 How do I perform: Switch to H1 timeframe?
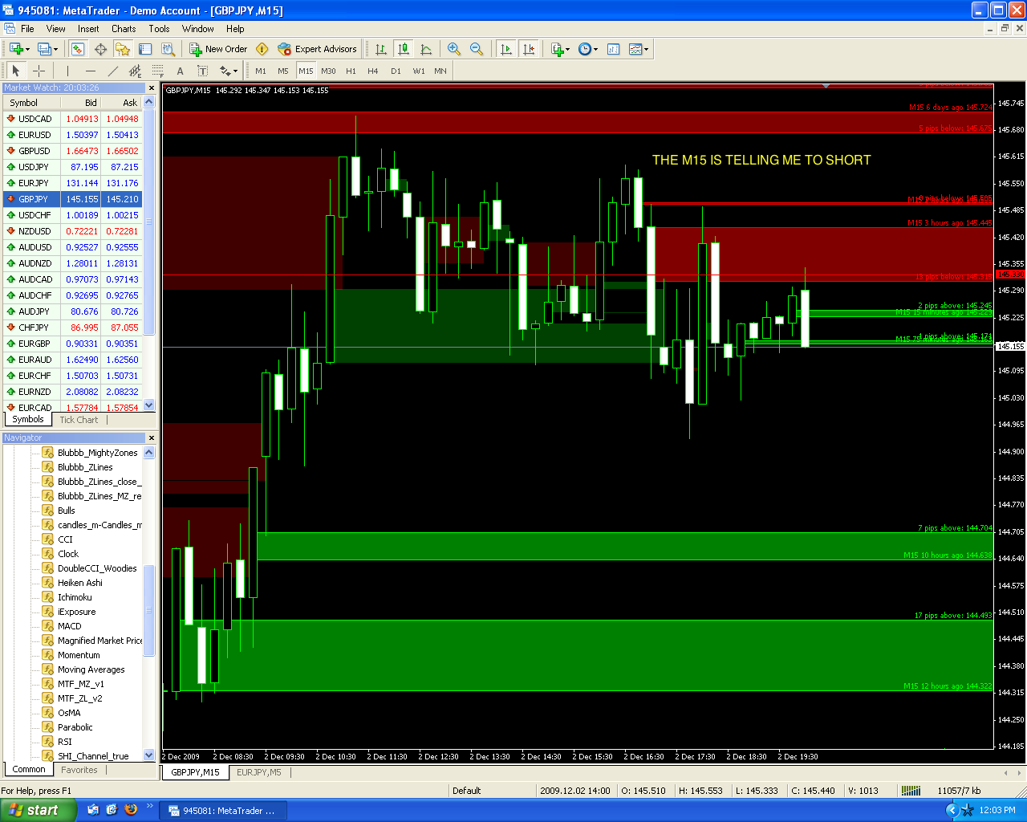tap(351, 71)
